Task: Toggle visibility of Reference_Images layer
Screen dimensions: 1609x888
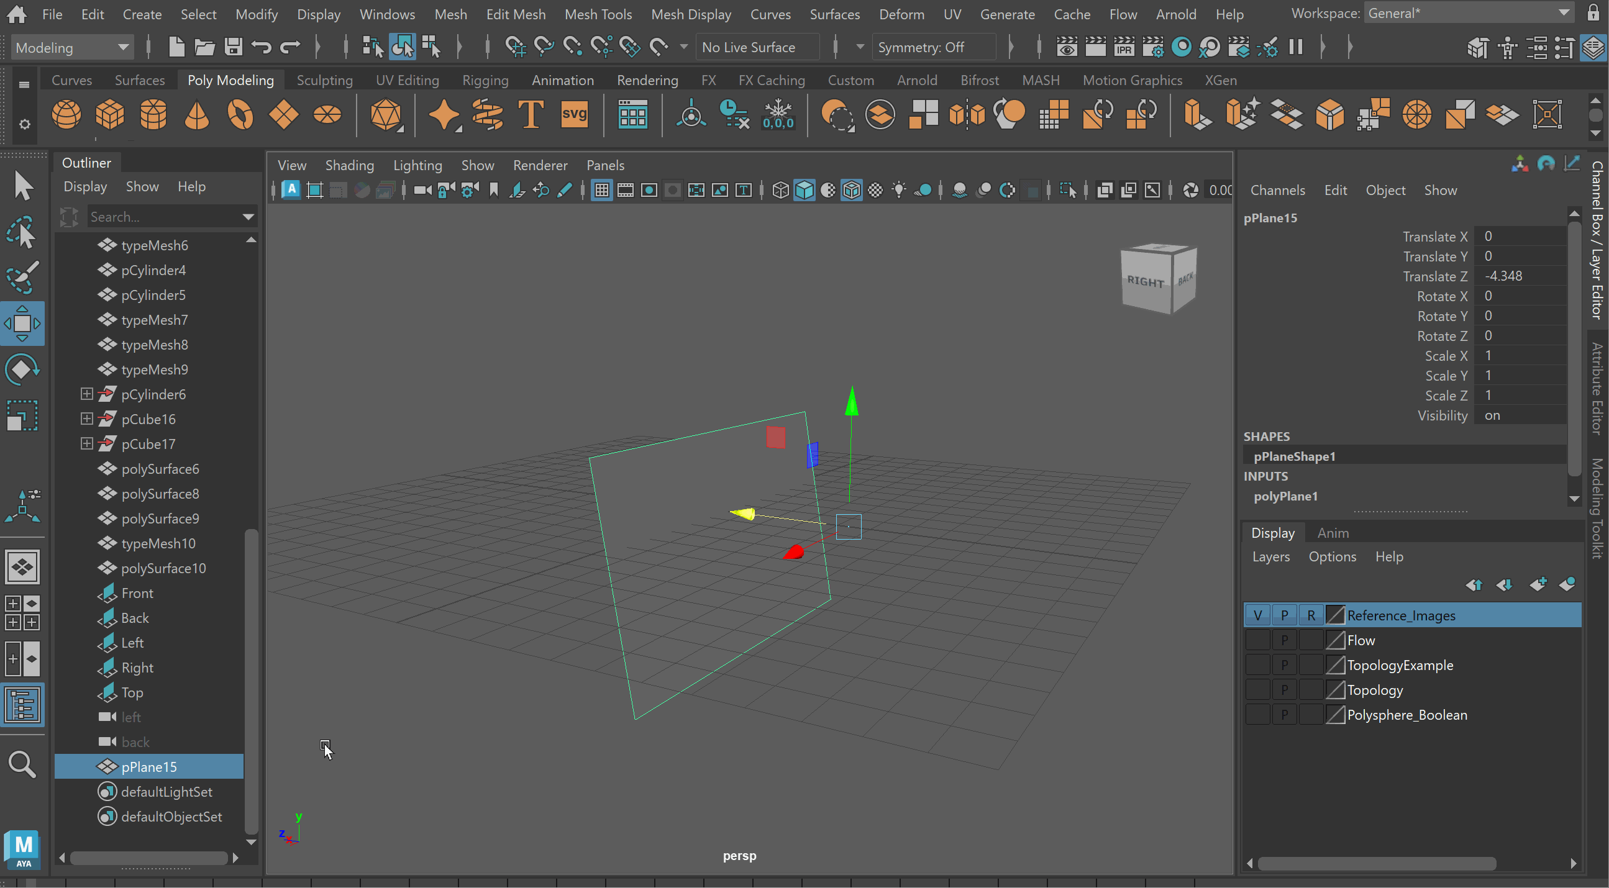Action: pos(1257,615)
